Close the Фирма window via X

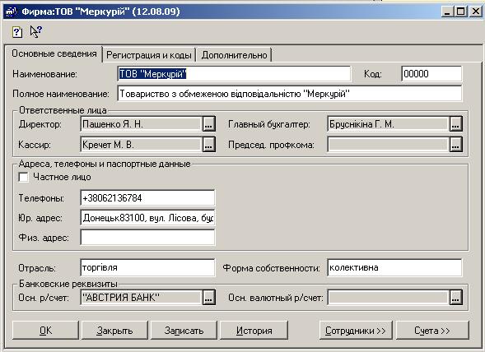(x=475, y=12)
